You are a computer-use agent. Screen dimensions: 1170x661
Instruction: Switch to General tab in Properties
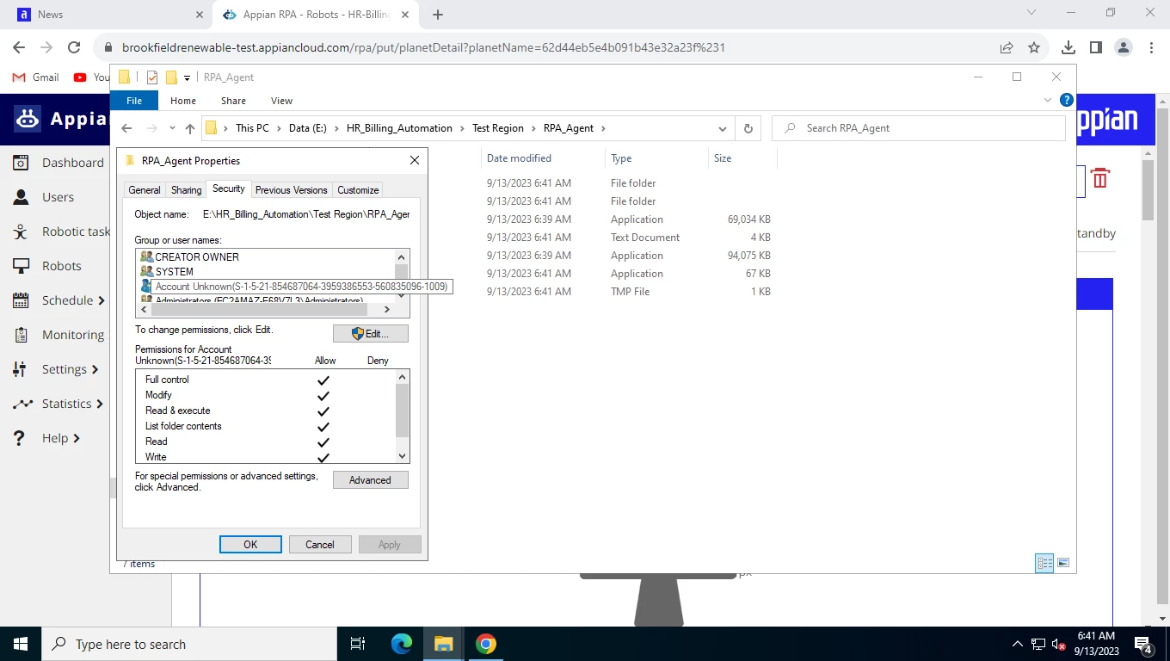pyautogui.click(x=145, y=190)
